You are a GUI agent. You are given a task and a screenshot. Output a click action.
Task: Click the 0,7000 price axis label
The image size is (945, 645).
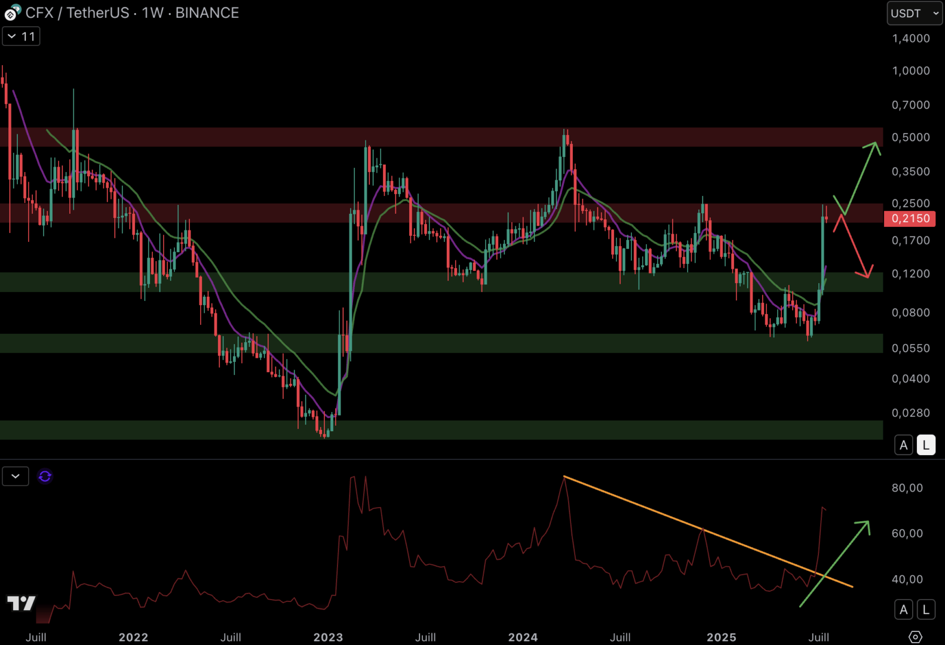[x=910, y=105]
